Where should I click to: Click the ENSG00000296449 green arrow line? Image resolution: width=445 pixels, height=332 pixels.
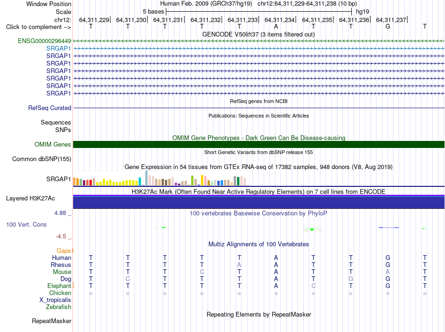pos(259,41)
